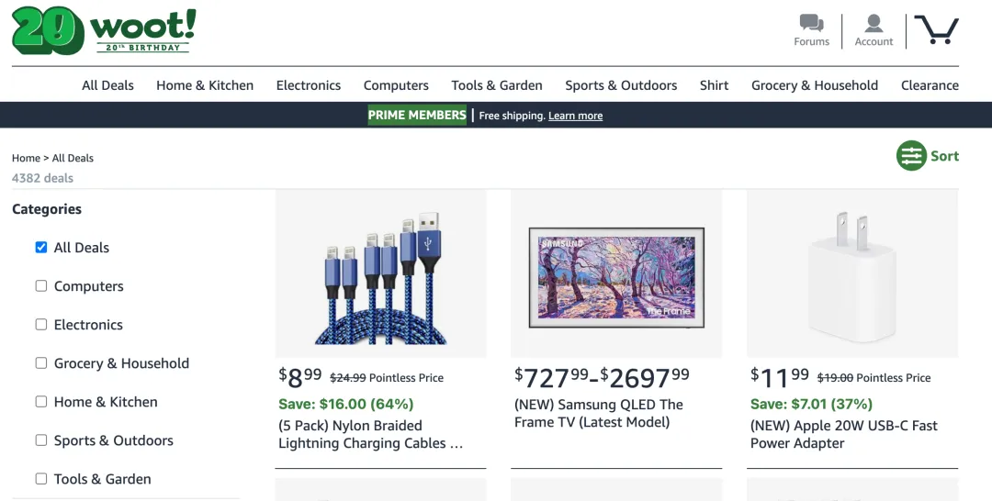
Task: Select Electronics in the top navigation
Action: (308, 85)
